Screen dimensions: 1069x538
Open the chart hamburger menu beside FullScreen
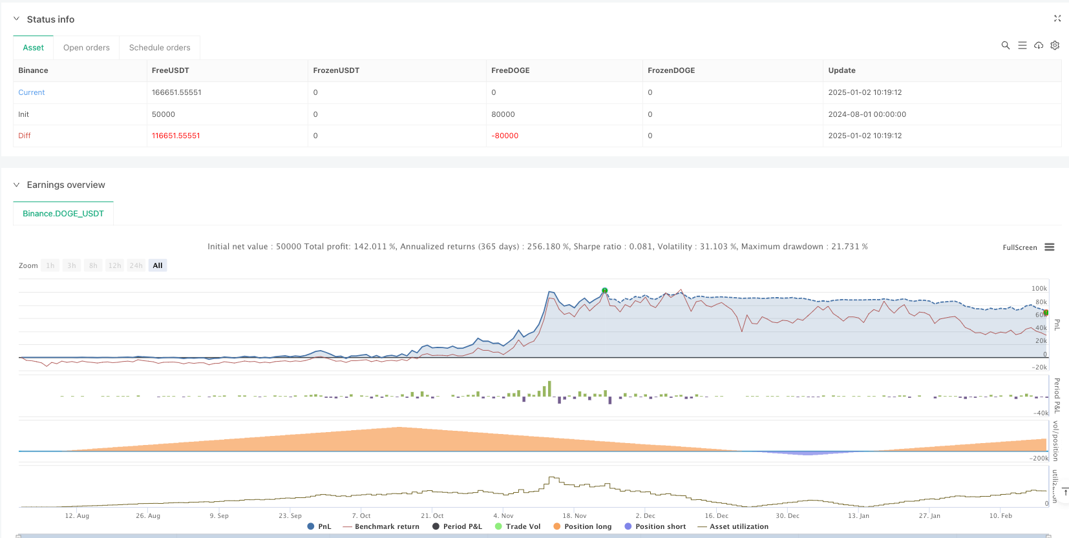coord(1050,247)
